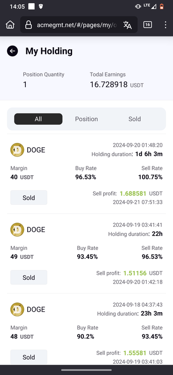Tap the DOGE coin icon in second entry

17,230
